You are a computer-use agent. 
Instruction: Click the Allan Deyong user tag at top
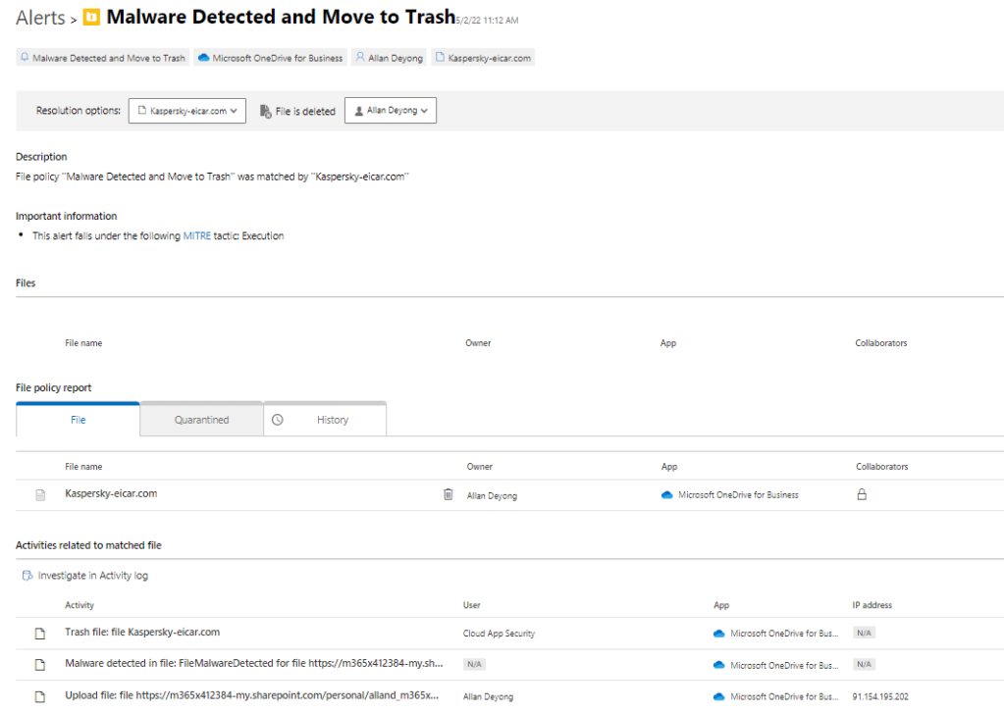click(389, 58)
